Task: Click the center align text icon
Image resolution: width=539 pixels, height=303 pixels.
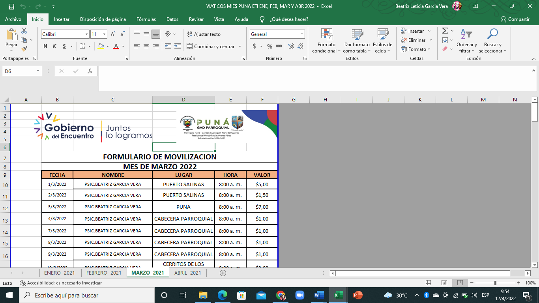Action: tap(146, 47)
